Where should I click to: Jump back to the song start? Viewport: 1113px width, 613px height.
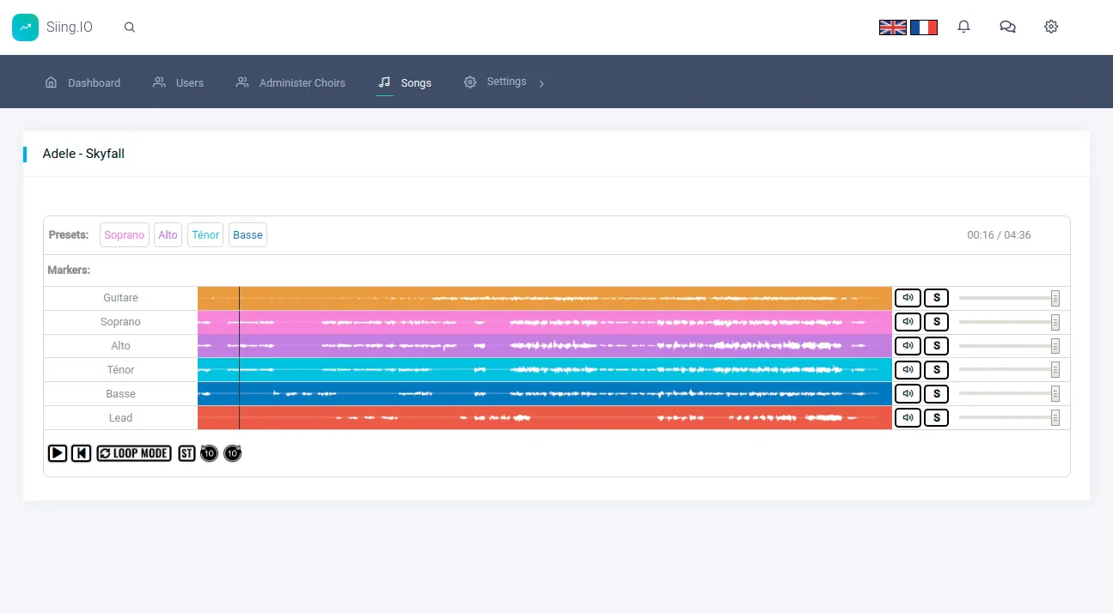pos(82,453)
